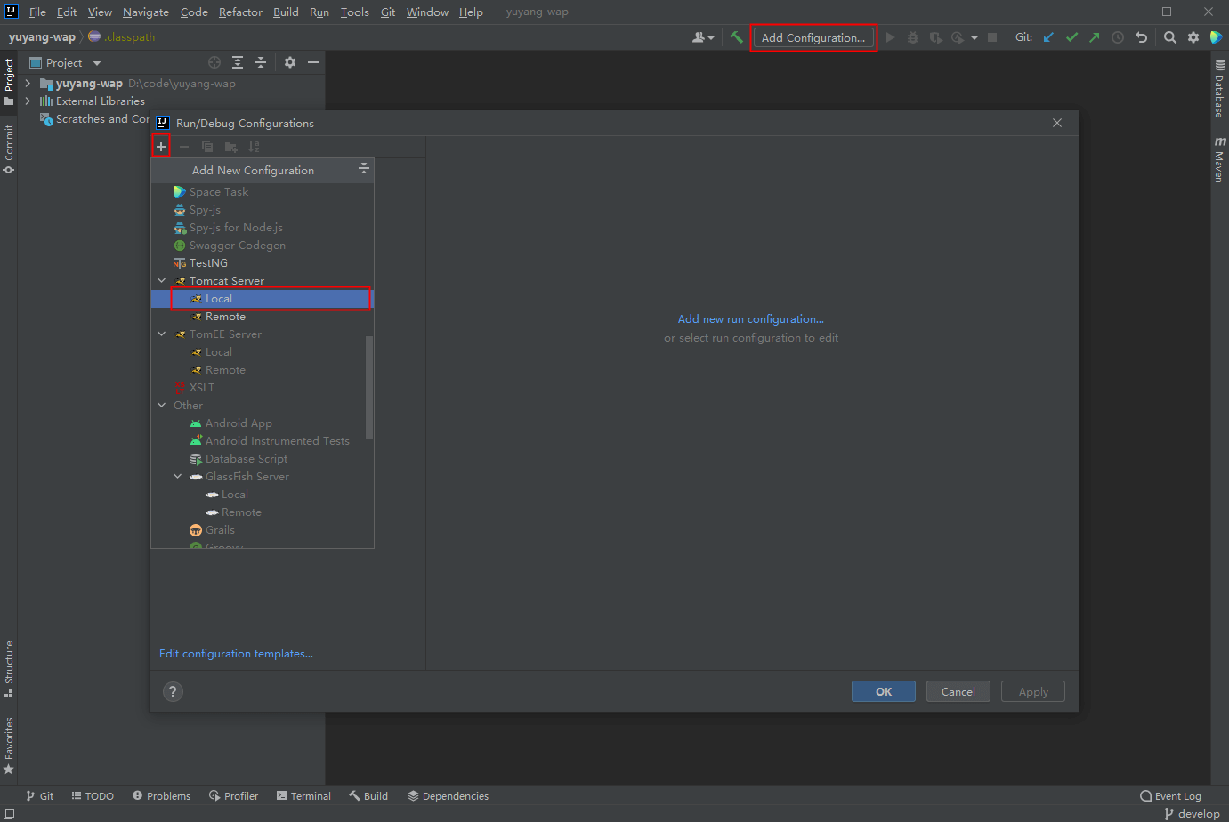1229x822 pixels.
Task: Open the Navigate menu
Action: 146,12
